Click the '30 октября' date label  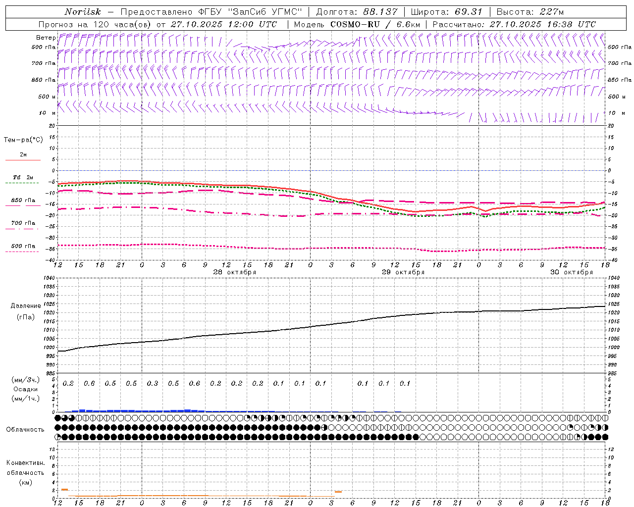[x=571, y=272]
